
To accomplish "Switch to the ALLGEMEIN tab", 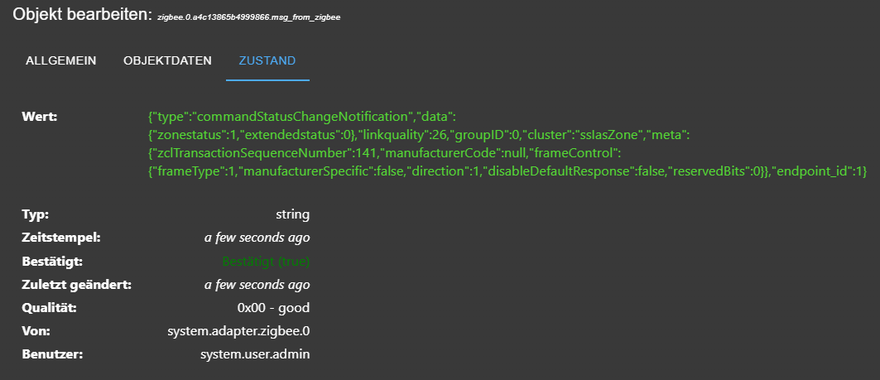I will pos(61,60).
